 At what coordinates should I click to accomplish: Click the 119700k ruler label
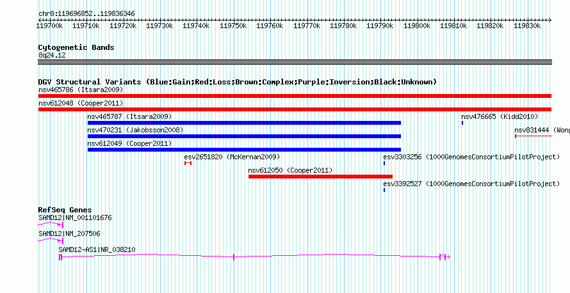[x=49, y=26]
